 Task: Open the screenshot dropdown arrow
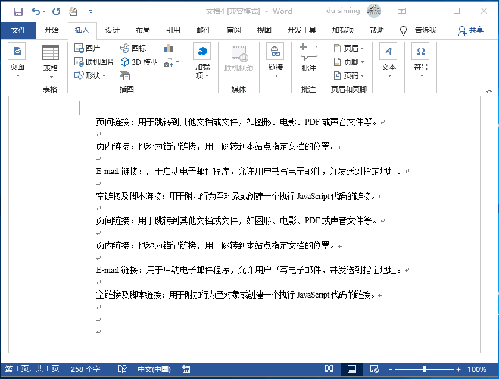click(177, 62)
